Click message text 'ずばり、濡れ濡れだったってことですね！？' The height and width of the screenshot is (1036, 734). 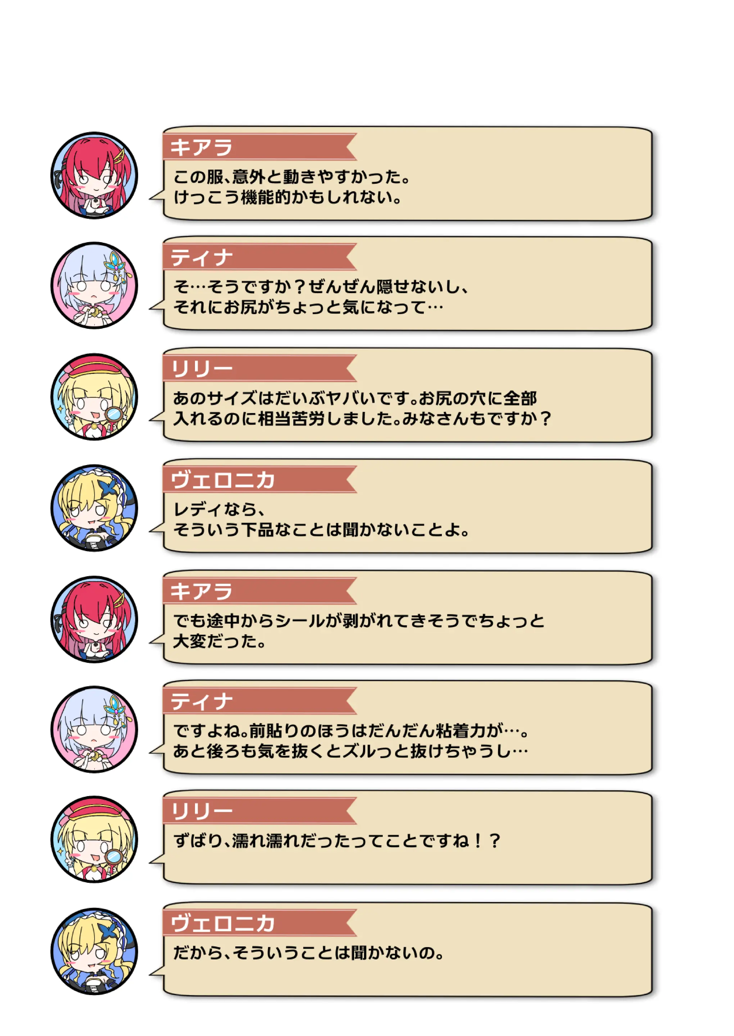point(337,841)
